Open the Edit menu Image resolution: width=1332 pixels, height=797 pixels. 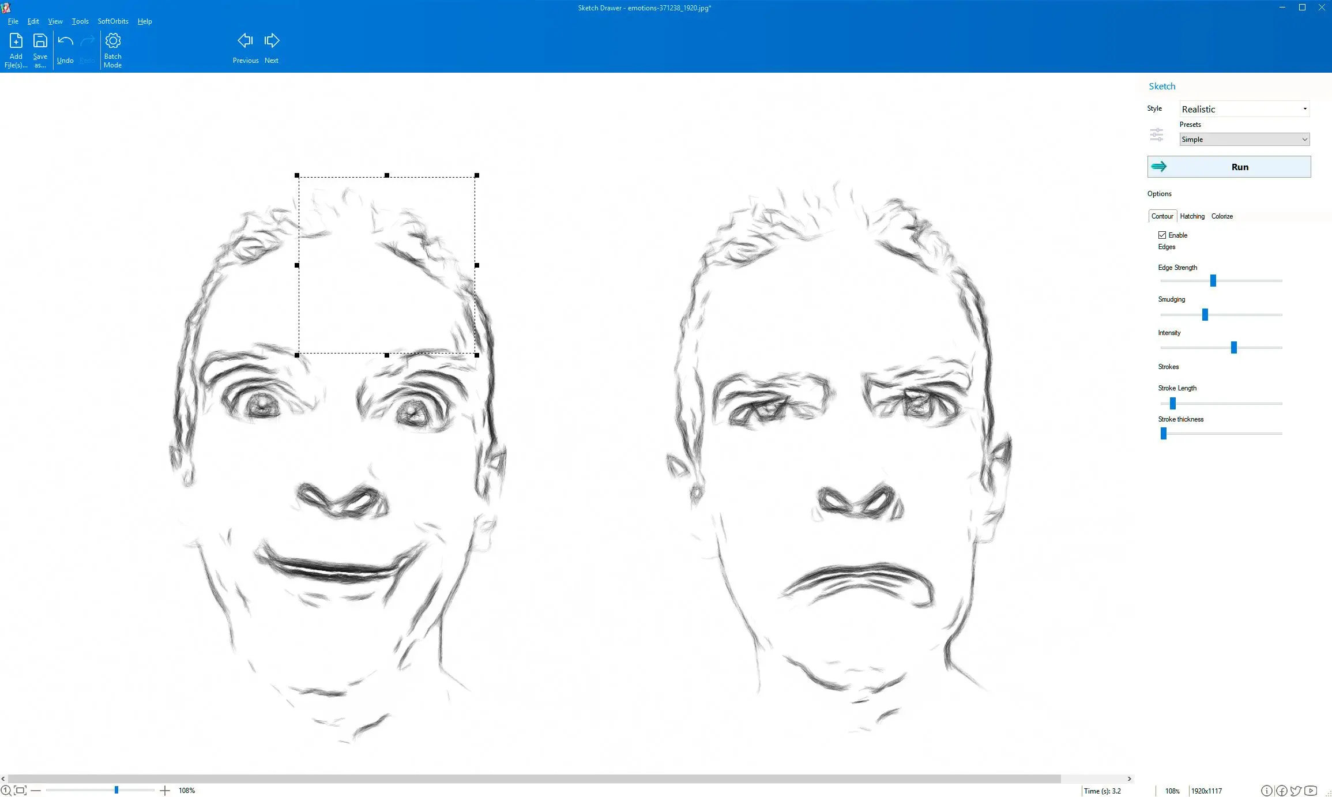(x=33, y=21)
